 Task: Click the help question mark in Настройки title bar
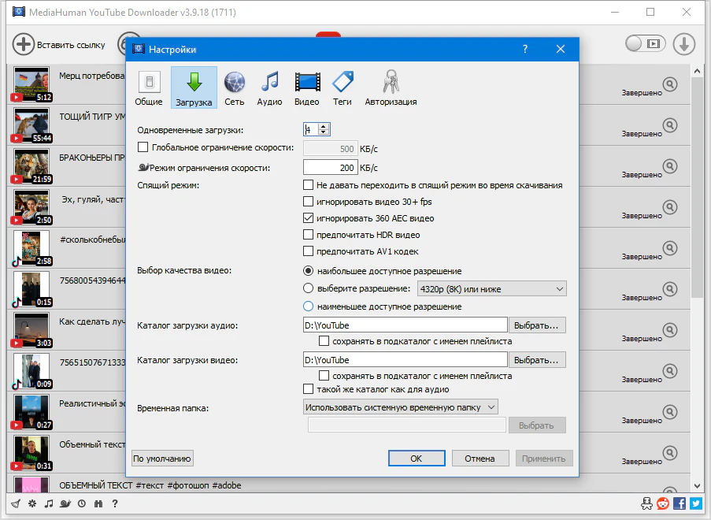click(525, 49)
